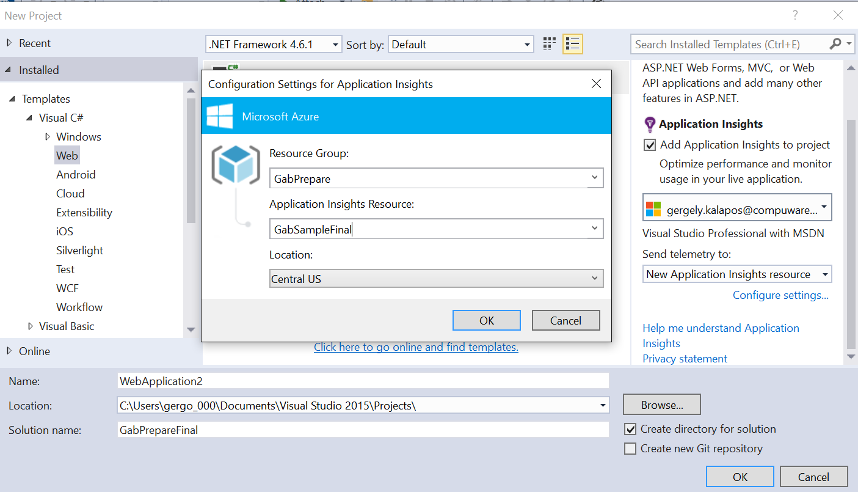
Task: Toggle Add Application Insights to project
Action: (x=650, y=145)
